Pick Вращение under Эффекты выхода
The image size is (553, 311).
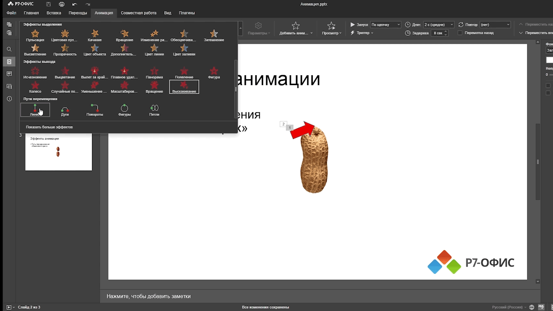(x=154, y=87)
